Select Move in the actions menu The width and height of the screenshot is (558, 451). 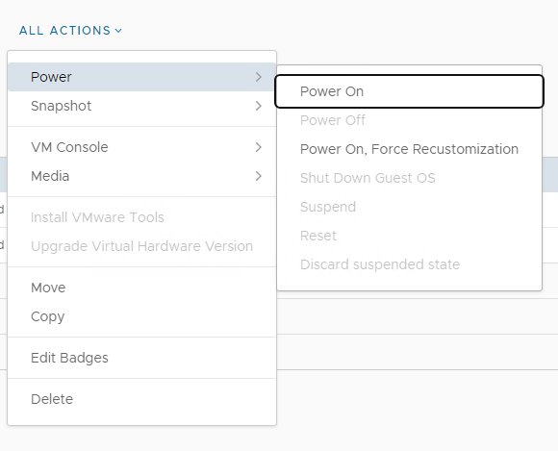(141, 288)
